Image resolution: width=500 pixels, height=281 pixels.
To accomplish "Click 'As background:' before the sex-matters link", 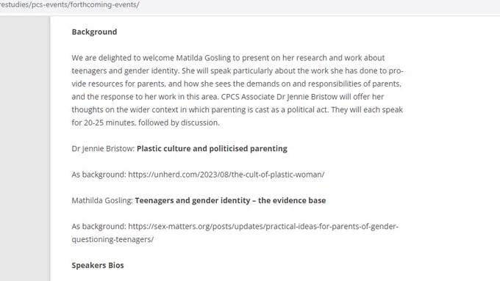I will (99, 226).
